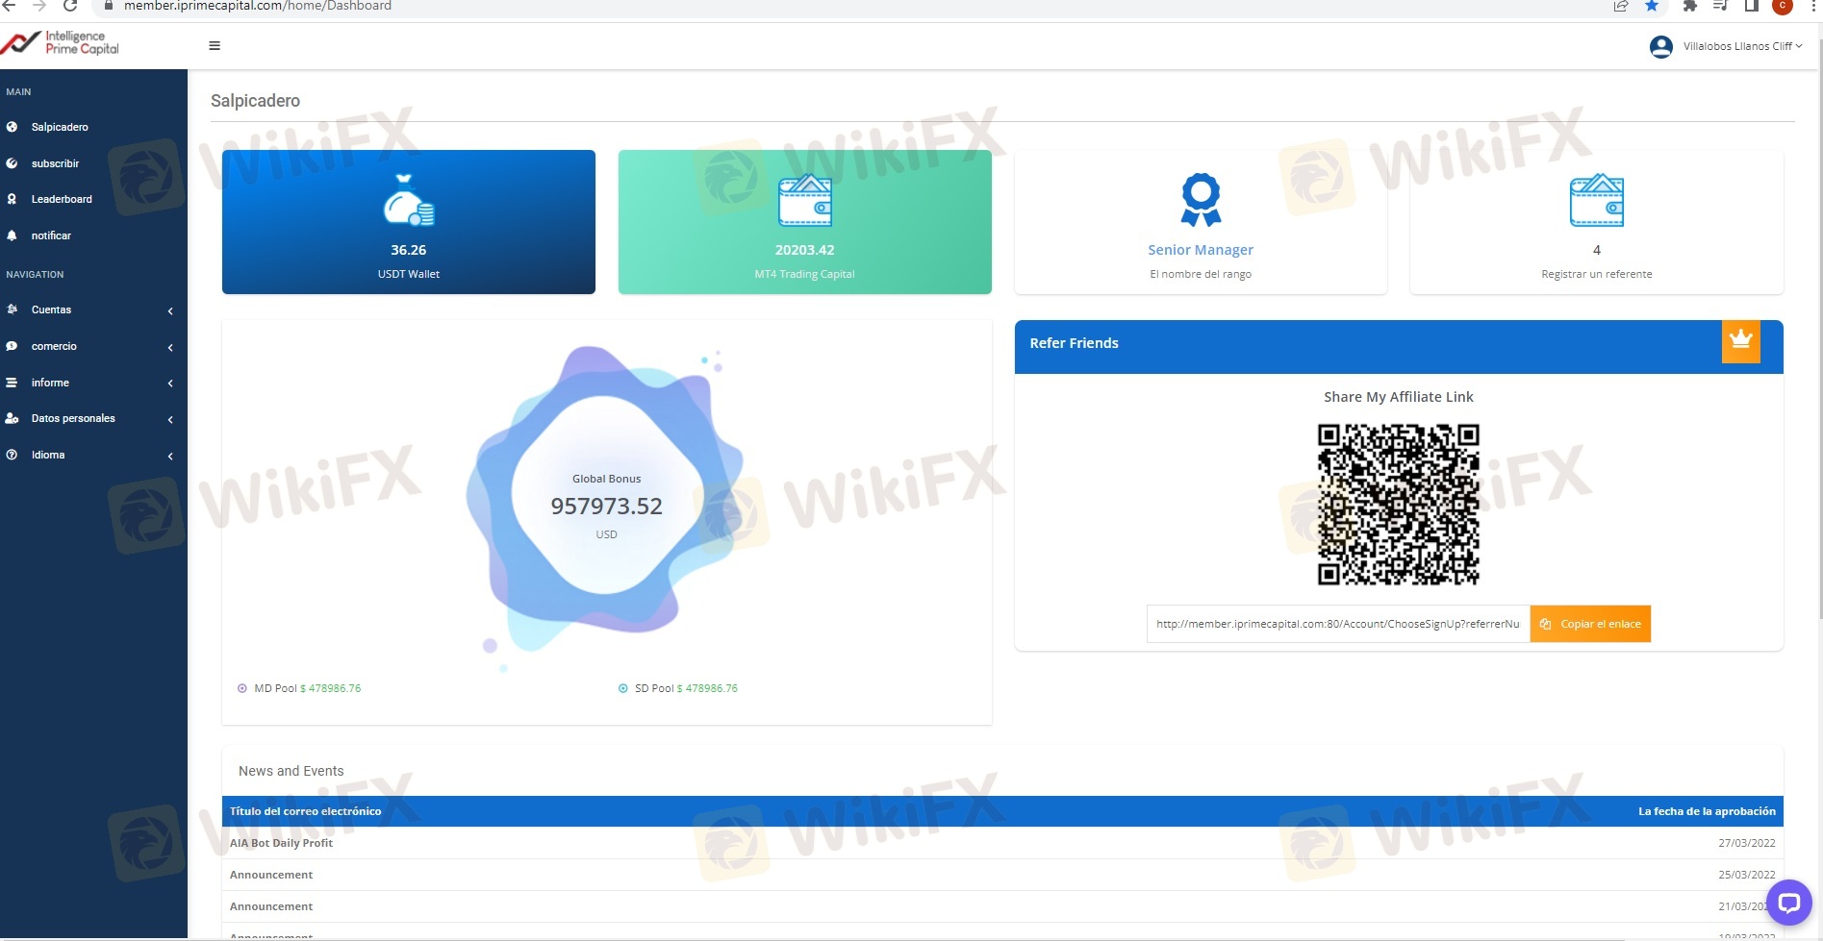This screenshot has width=1823, height=941.
Task: Expand the comercio sidebar section
Action: (93, 346)
